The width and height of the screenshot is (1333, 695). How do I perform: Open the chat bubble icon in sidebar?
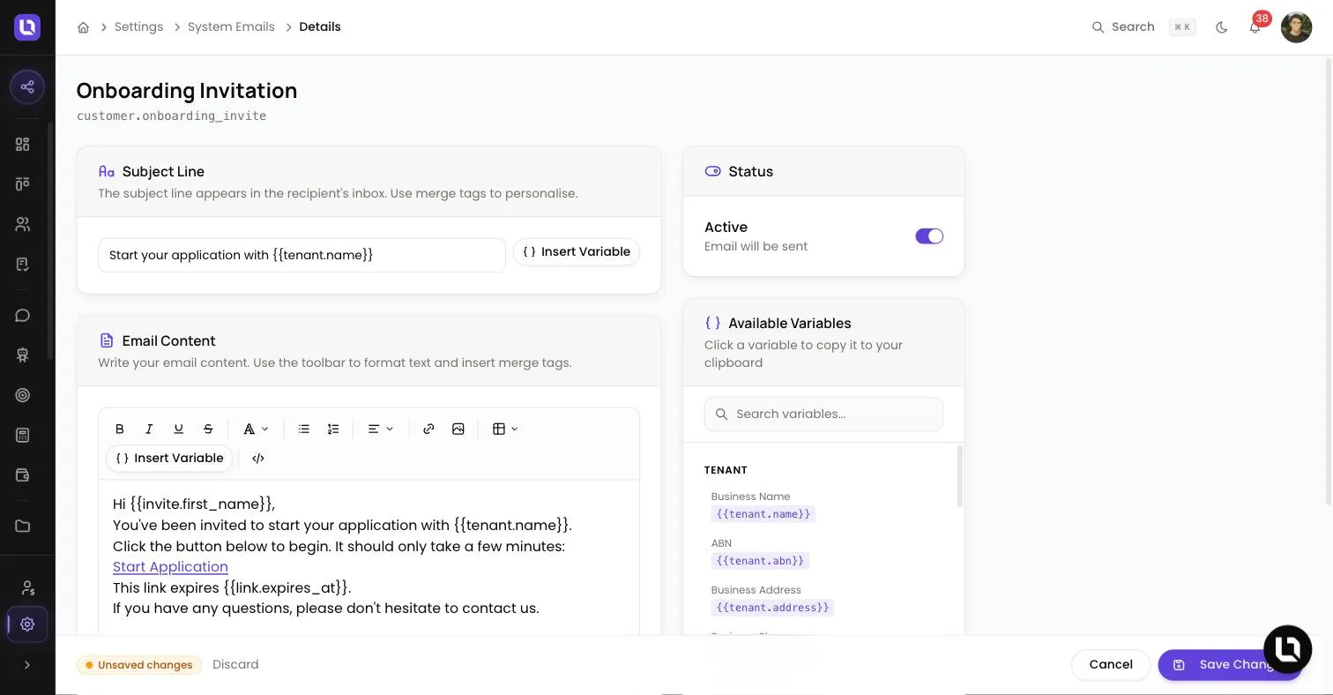23,316
